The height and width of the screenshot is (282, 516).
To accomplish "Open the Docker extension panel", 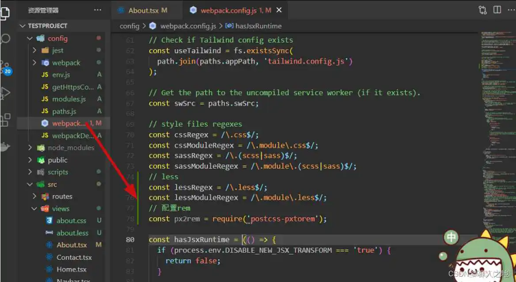I will [6, 146].
